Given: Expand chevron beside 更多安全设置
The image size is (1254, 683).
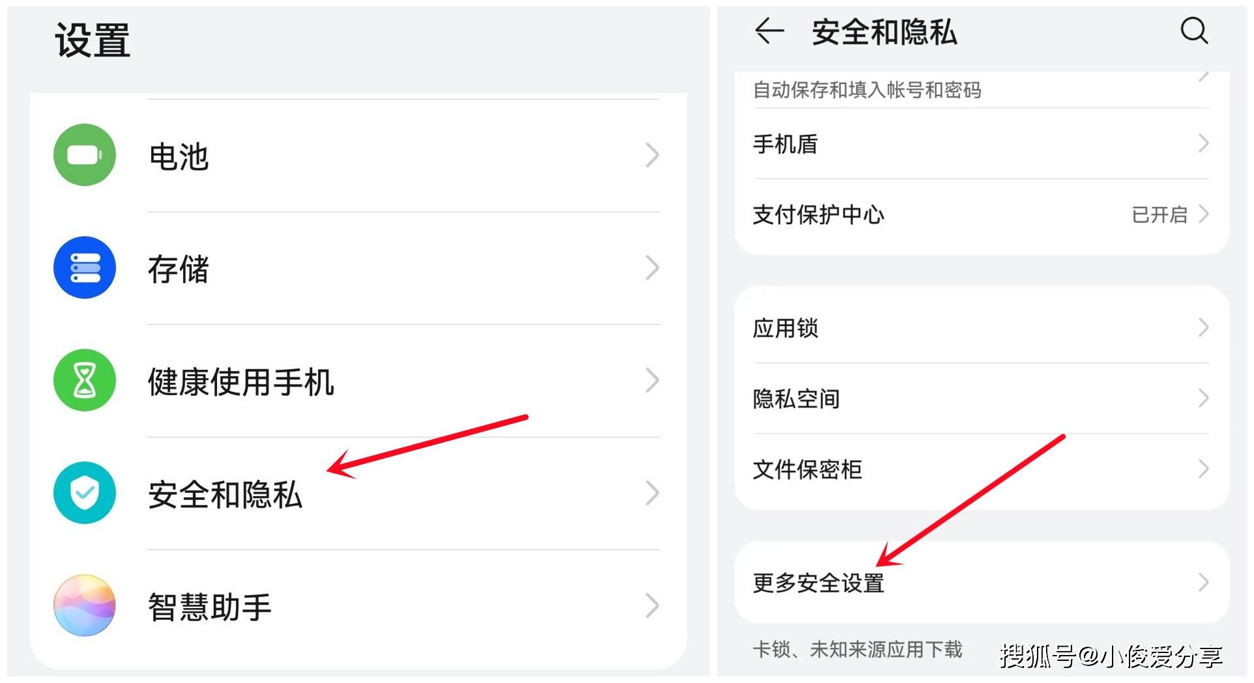Looking at the screenshot, I should tap(1203, 582).
